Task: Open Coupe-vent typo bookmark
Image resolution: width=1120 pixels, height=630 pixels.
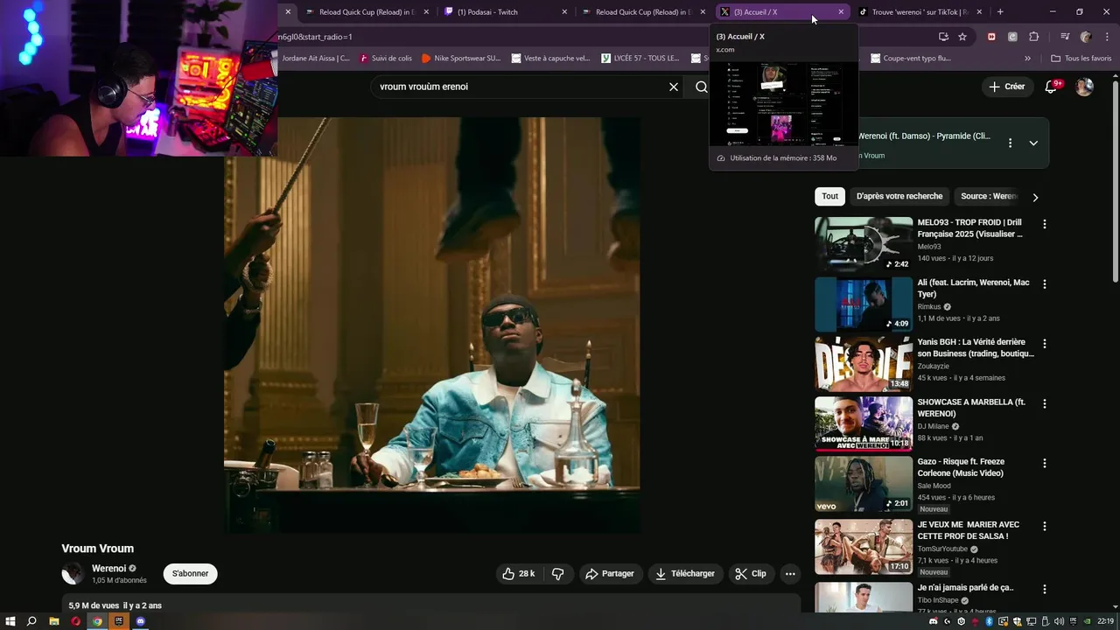Action: tap(910, 59)
